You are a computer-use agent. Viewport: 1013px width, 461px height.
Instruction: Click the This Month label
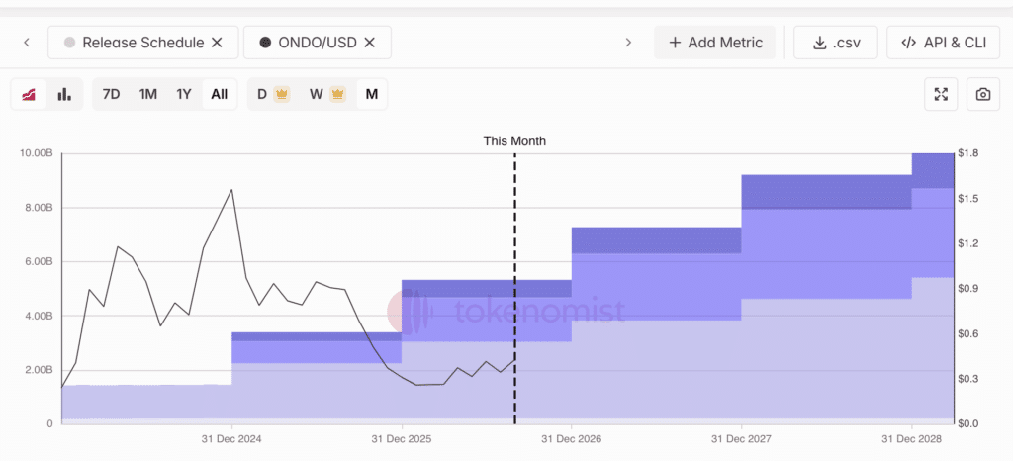[514, 140]
